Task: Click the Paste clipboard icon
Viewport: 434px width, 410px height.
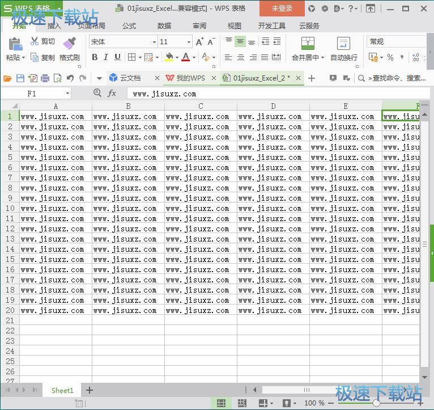Action: [15, 44]
